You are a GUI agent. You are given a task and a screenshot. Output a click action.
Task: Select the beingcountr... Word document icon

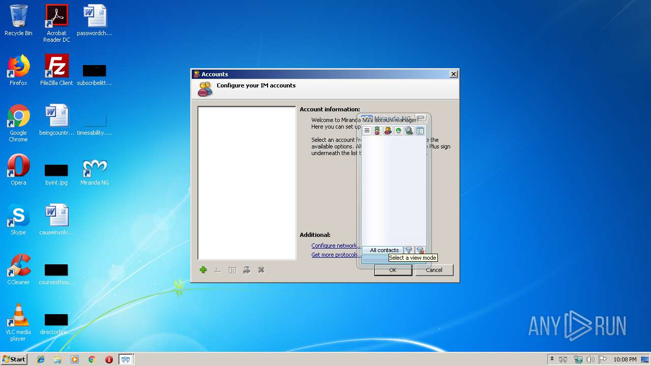56,120
